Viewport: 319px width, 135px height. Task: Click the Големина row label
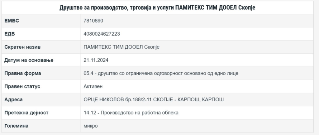click(17, 126)
